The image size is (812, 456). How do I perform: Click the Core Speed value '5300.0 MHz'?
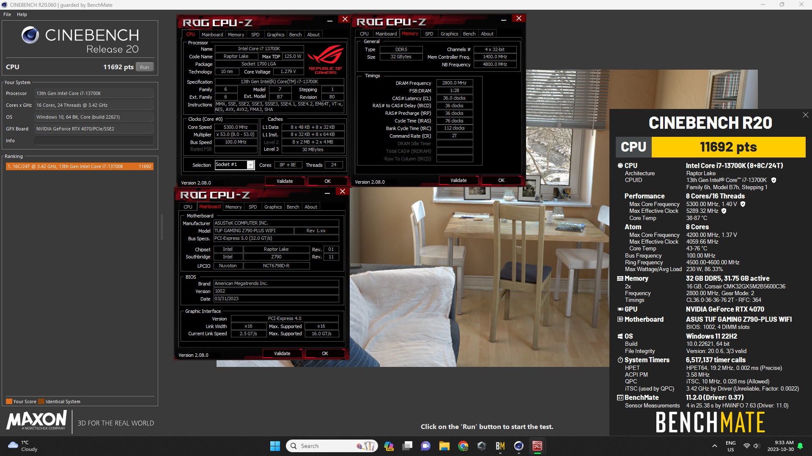point(236,127)
